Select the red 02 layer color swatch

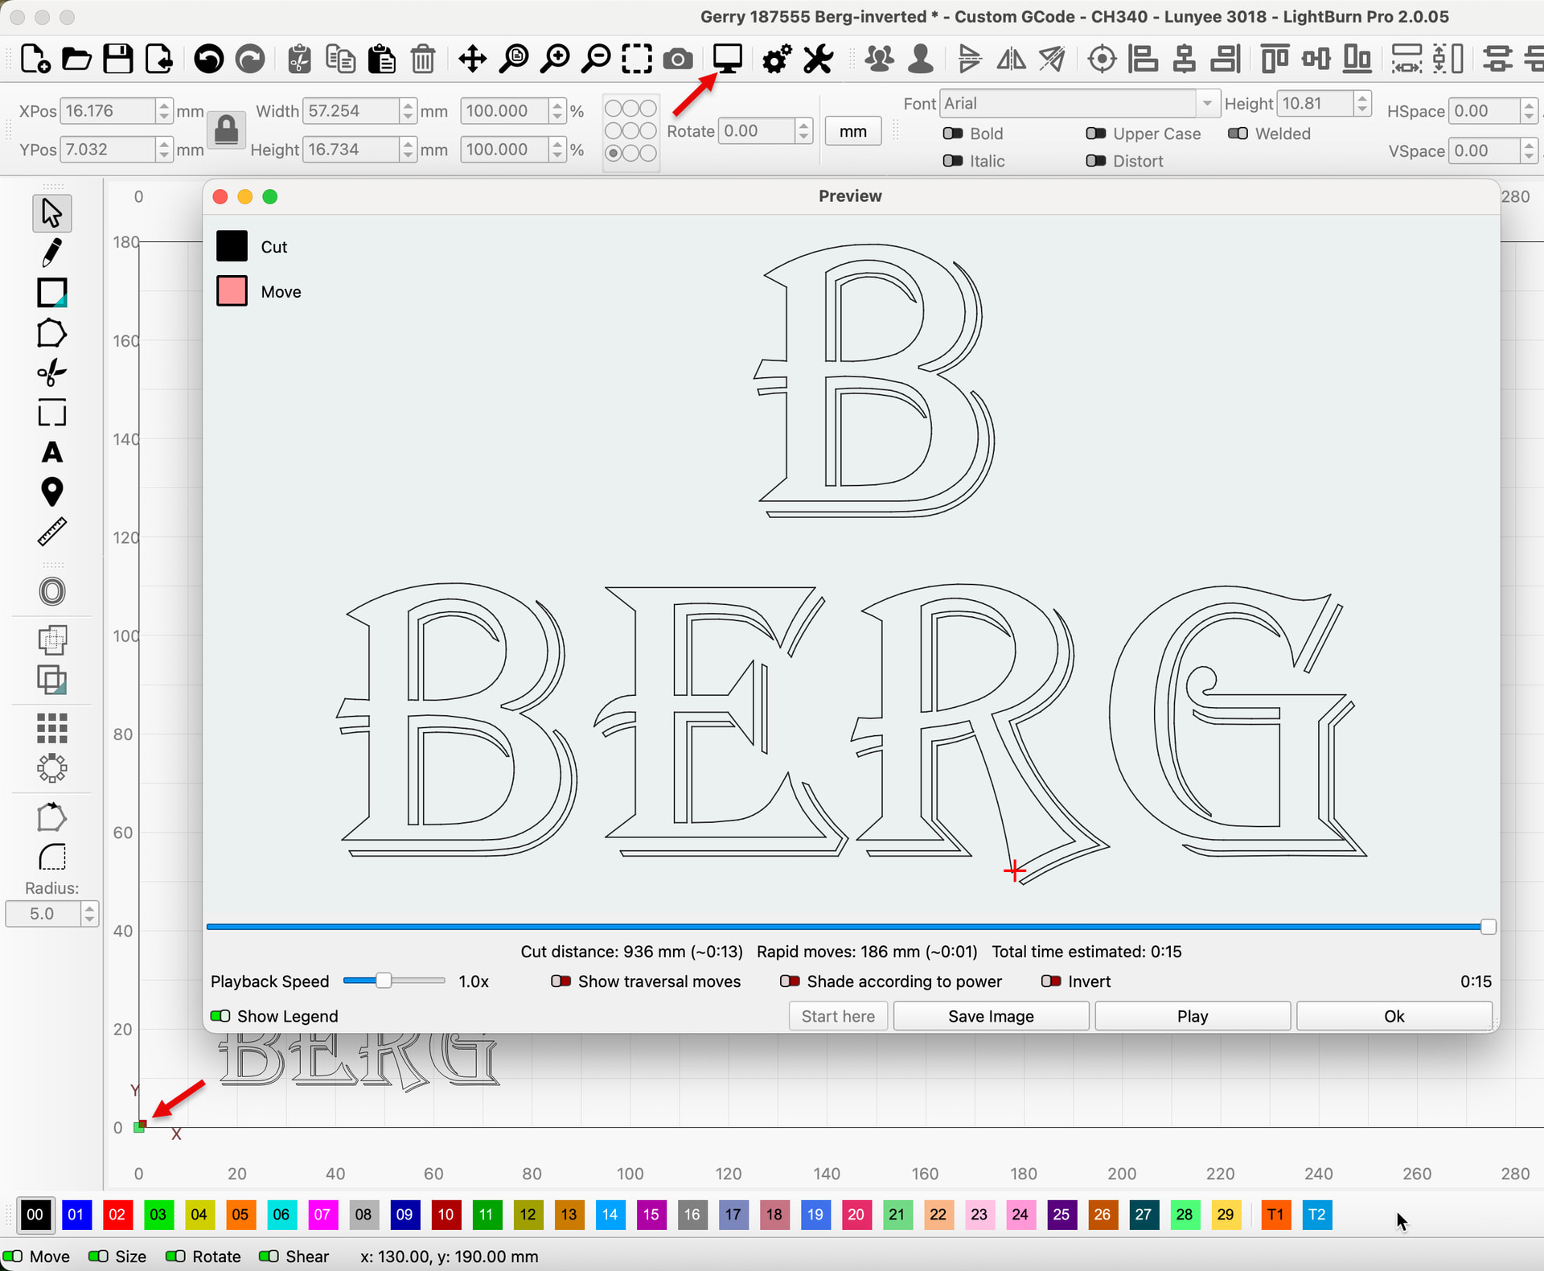(117, 1215)
